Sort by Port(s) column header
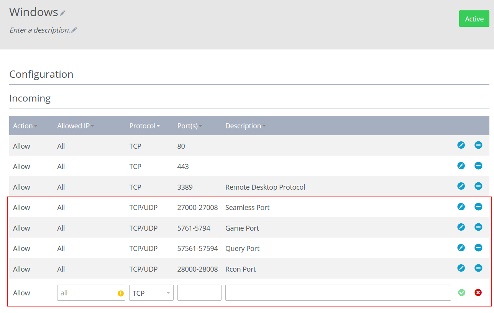The width and height of the screenshot is (494, 313). coord(190,126)
